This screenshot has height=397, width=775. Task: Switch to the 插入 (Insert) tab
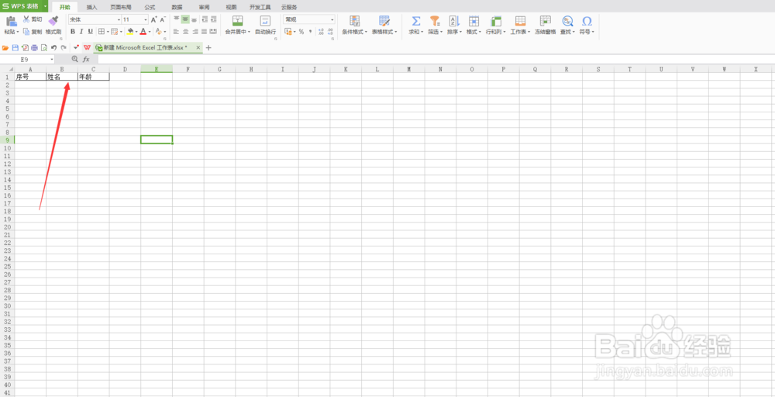tap(92, 8)
